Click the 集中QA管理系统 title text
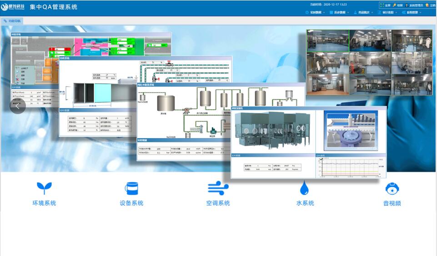The image size is (437, 256). point(53,7)
